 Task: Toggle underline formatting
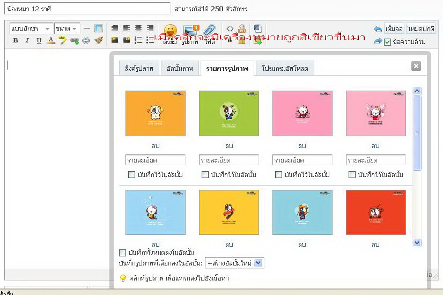tap(39, 40)
